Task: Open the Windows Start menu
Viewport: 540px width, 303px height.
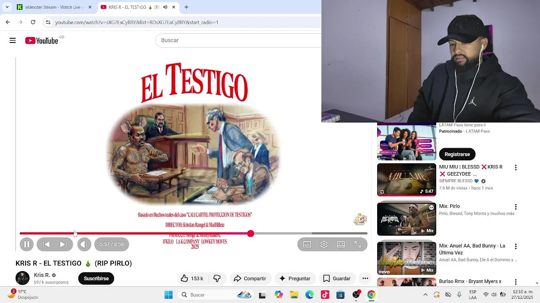Action: click(x=168, y=295)
